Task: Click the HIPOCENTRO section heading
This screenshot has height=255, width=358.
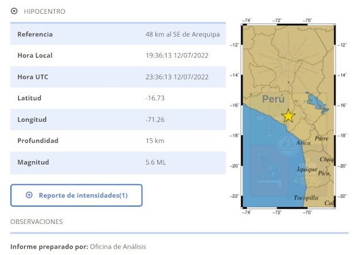Action: point(44,12)
